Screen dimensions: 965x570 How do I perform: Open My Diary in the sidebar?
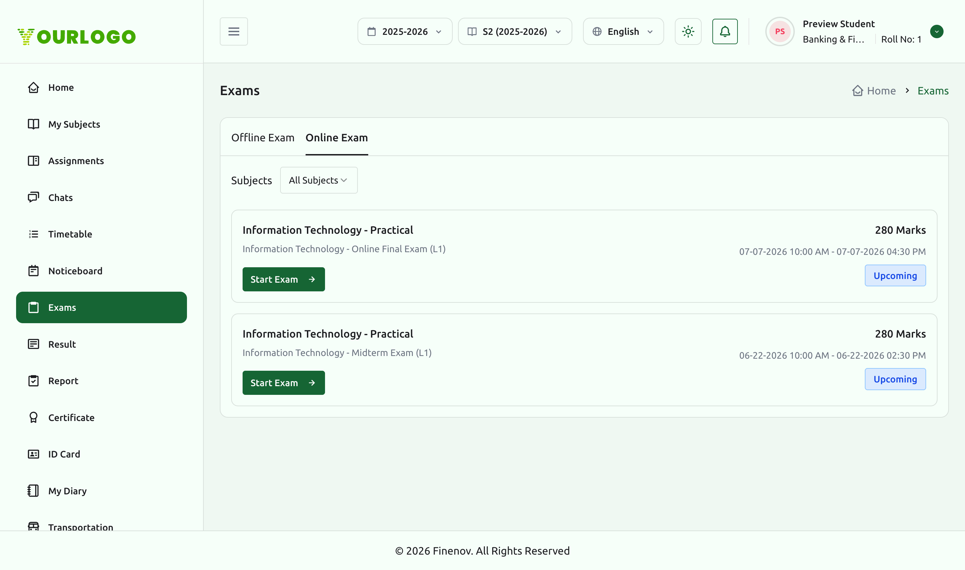[102, 491]
